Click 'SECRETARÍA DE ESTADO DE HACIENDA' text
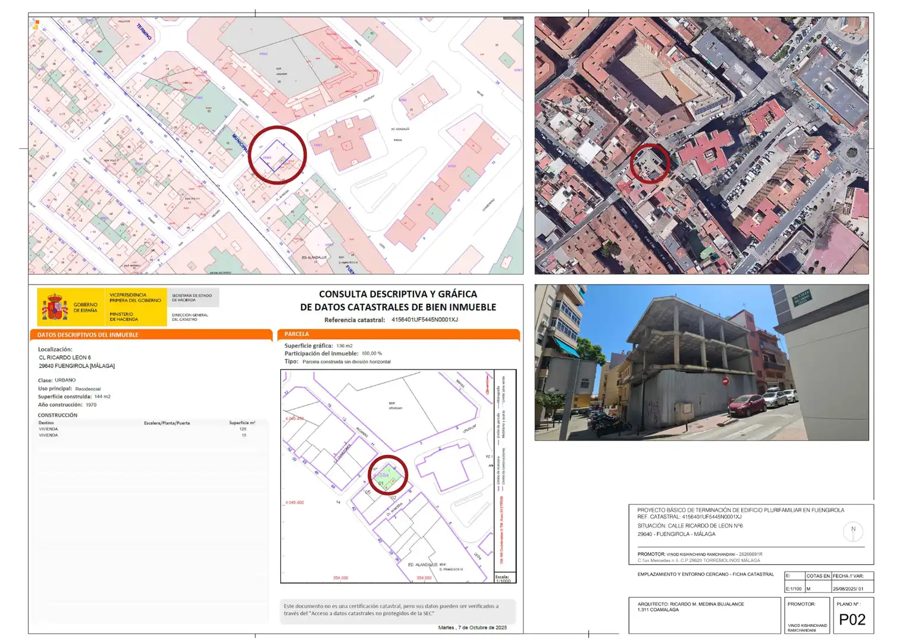The width and height of the screenshot is (909, 643). (x=192, y=298)
